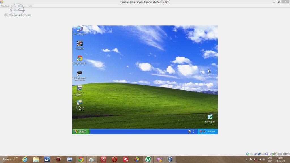Viewport: 290px width, 163px height.
Task: Click the XP start button
Action: point(81,131)
